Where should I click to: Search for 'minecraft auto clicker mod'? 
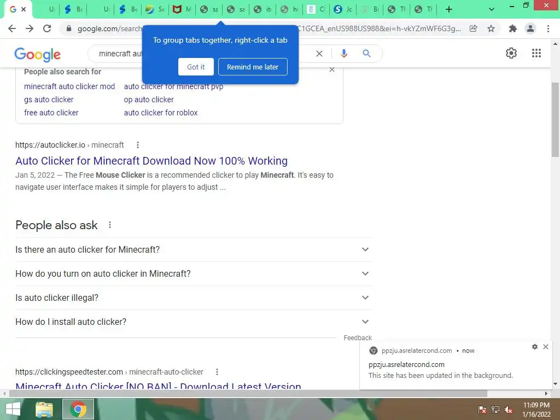point(69,86)
